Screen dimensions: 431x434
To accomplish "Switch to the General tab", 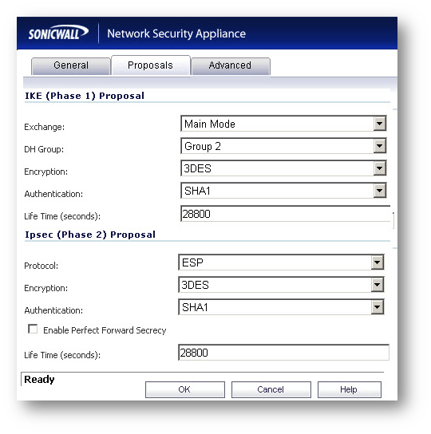I will 71,66.
